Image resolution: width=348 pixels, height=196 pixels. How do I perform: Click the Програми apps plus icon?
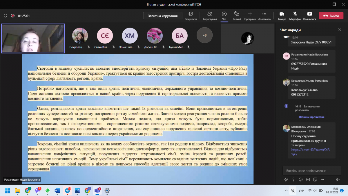250,14
